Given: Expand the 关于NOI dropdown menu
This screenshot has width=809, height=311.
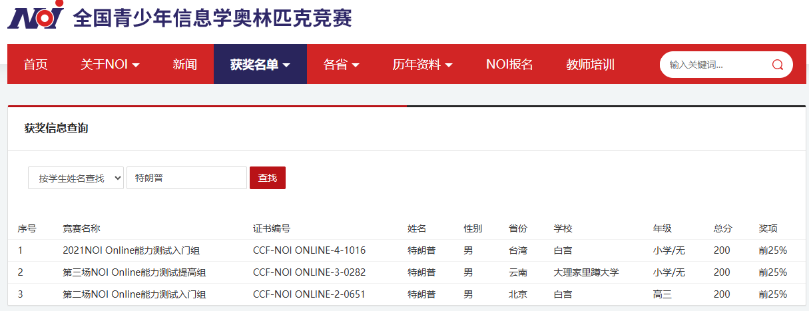Looking at the screenshot, I should click(x=110, y=65).
